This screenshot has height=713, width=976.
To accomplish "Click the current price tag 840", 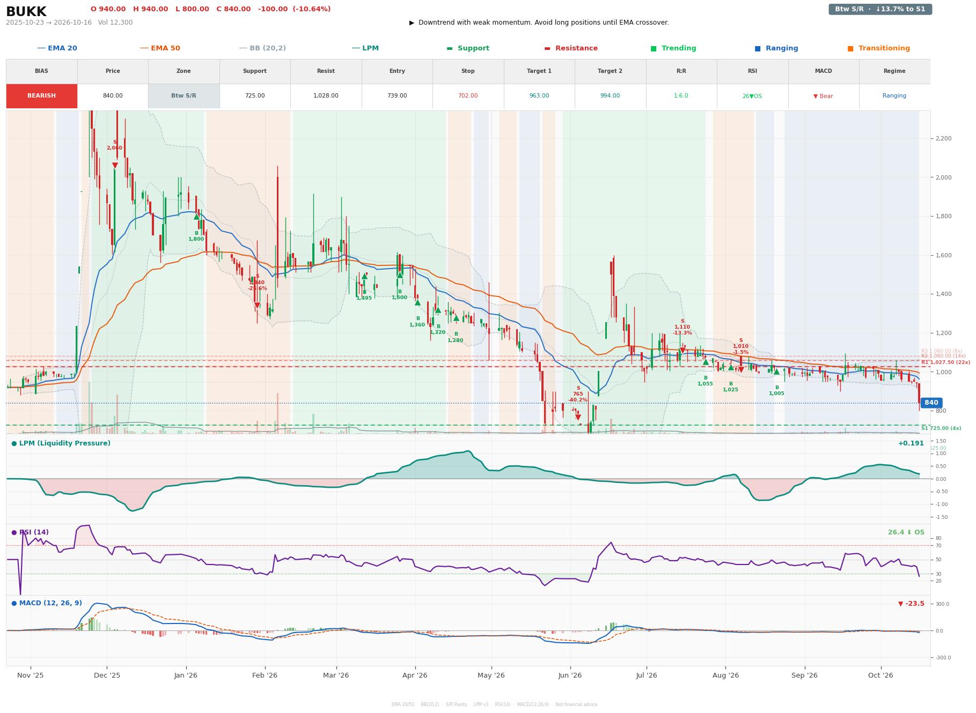I will (x=931, y=403).
